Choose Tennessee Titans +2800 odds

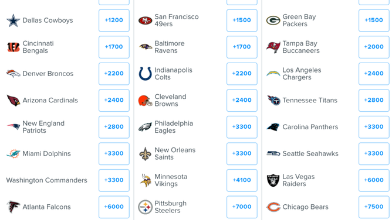click(374, 101)
